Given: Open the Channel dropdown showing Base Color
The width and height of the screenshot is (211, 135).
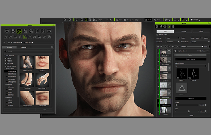Looking at the screenshot, I should (172, 42).
